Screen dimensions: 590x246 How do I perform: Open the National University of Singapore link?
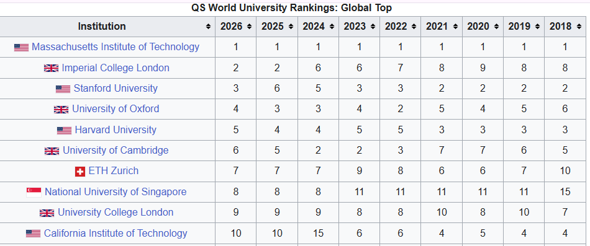pyautogui.click(x=116, y=192)
